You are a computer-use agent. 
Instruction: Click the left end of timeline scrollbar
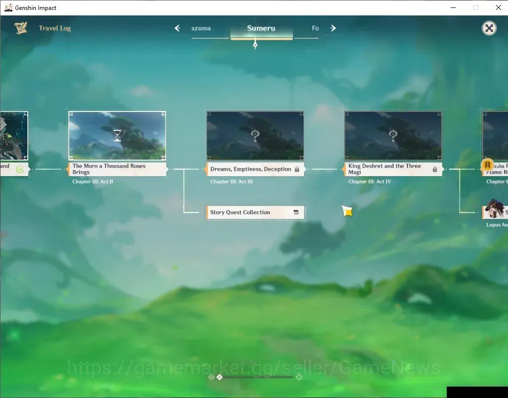(x=211, y=377)
